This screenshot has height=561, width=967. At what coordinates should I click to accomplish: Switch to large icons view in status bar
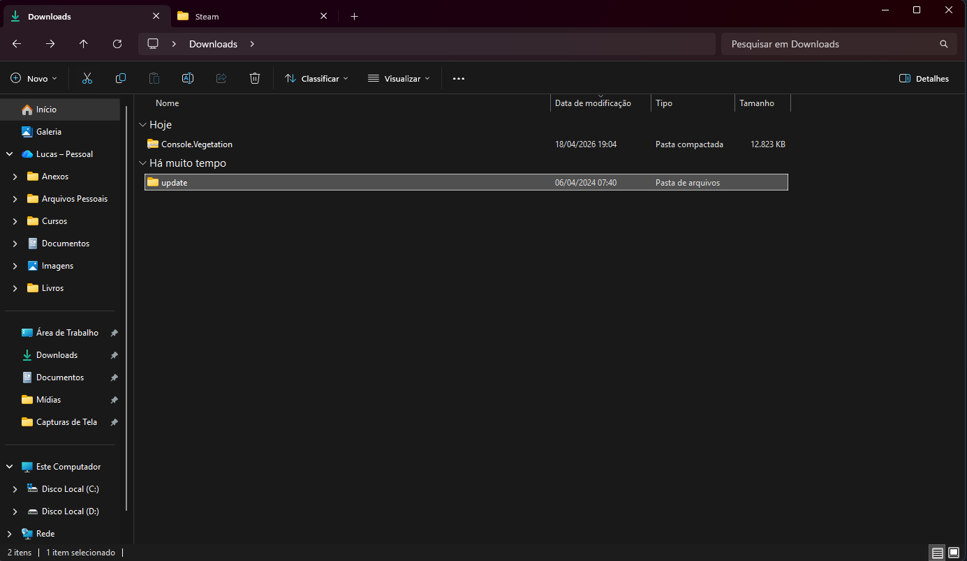point(954,553)
